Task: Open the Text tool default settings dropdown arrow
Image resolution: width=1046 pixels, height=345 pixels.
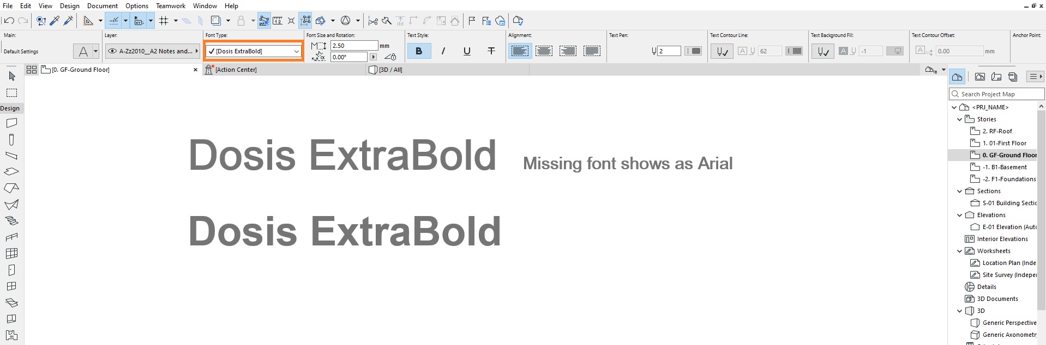Action: point(95,51)
